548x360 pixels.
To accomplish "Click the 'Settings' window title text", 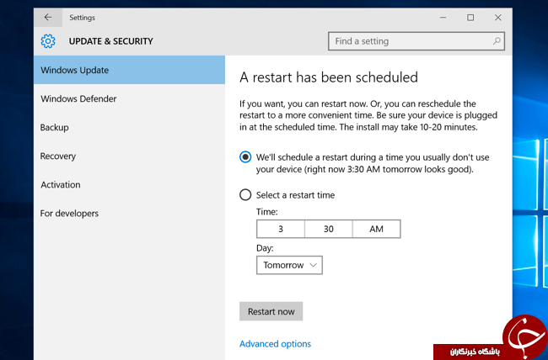I will [82, 18].
